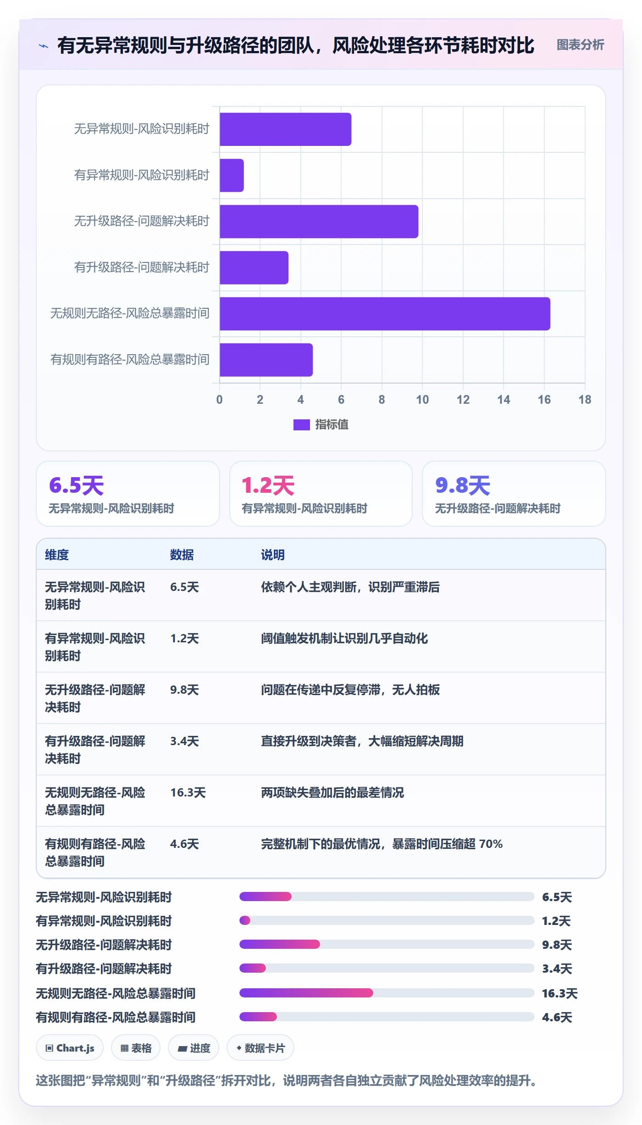The height and width of the screenshot is (1125, 642).
Task: Click the x-axis tick label 18
Action: point(585,400)
